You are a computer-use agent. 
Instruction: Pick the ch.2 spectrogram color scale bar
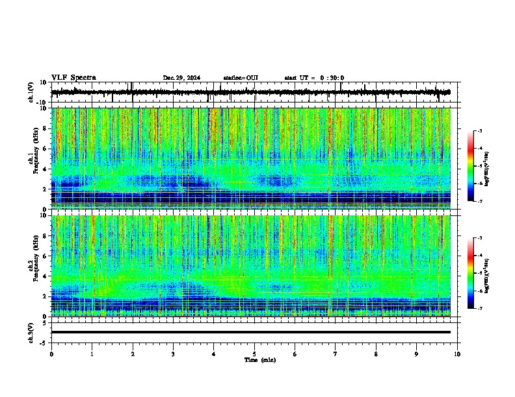(x=471, y=273)
